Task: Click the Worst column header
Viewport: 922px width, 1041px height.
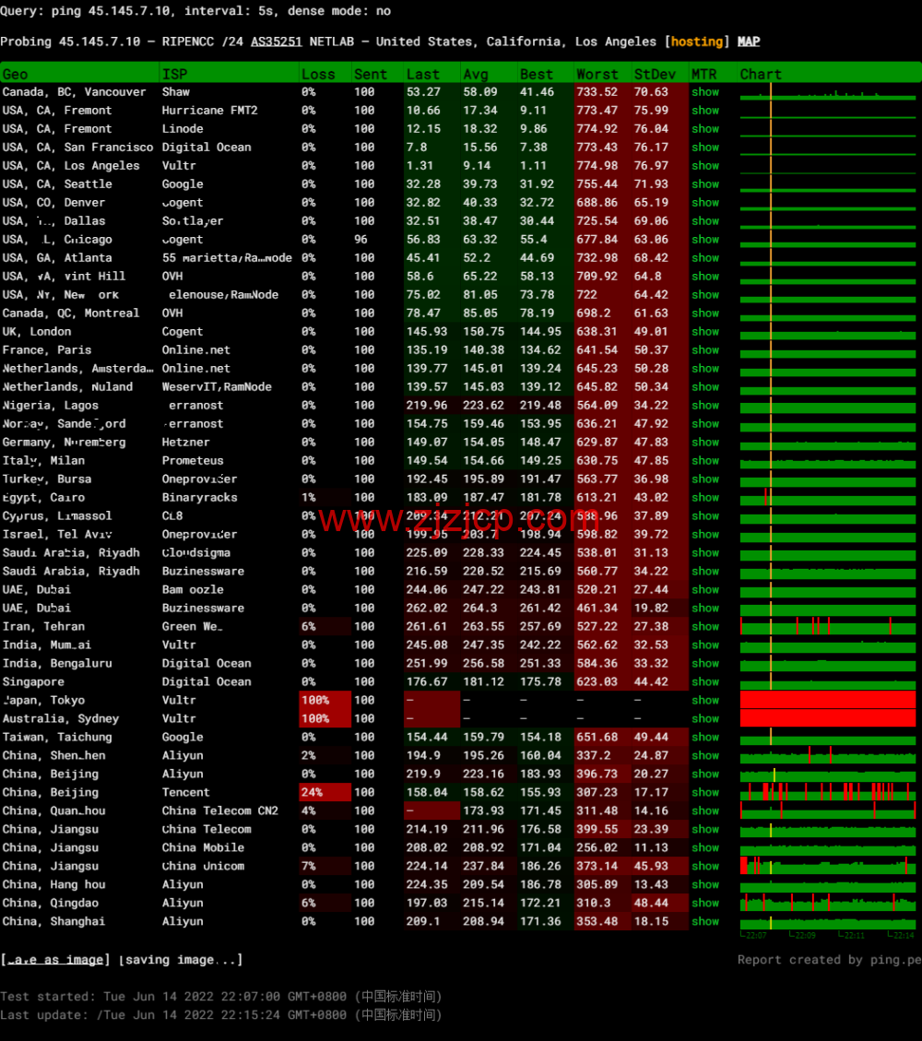Action: (x=597, y=74)
